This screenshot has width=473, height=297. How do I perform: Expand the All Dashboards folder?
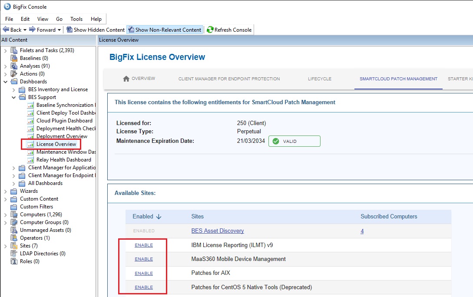click(x=13, y=184)
